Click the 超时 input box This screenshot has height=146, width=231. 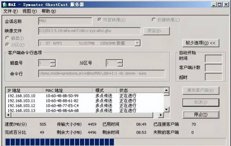click(214, 77)
